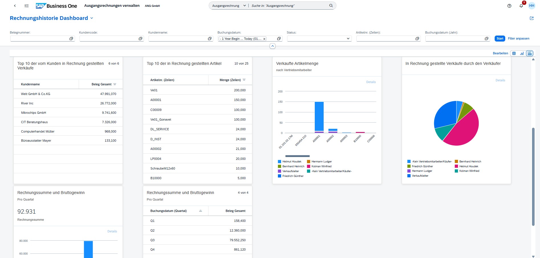Toggle table-only view in the view switcher
The width and height of the screenshot is (540, 258).
tap(514, 53)
